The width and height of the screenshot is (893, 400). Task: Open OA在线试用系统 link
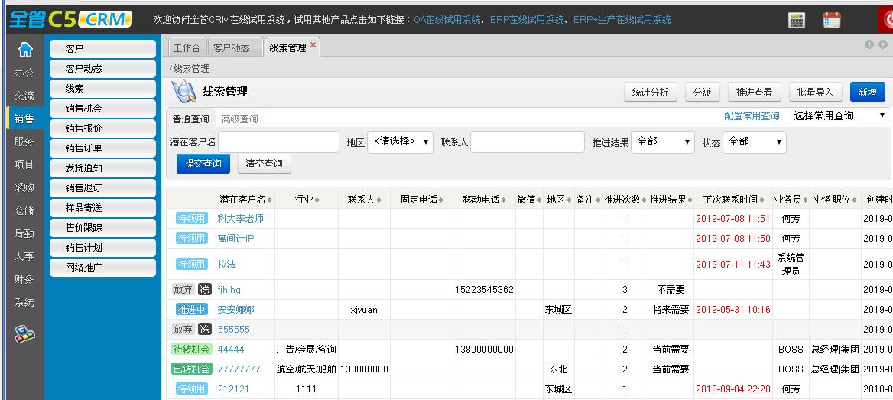(x=447, y=19)
